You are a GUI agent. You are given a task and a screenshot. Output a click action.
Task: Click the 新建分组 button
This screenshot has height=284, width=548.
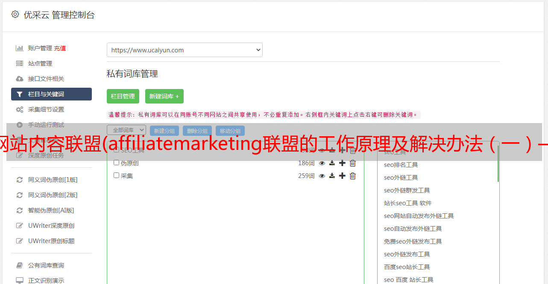point(164,131)
